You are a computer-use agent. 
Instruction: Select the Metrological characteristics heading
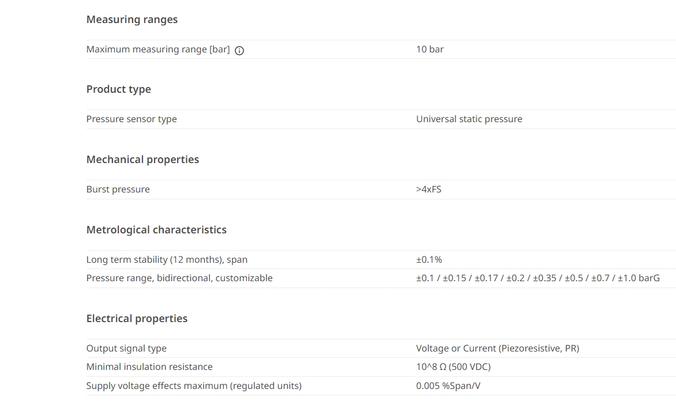pyautogui.click(x=156, y=230)
